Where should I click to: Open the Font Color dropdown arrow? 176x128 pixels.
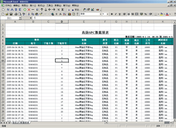pos(170,14)
